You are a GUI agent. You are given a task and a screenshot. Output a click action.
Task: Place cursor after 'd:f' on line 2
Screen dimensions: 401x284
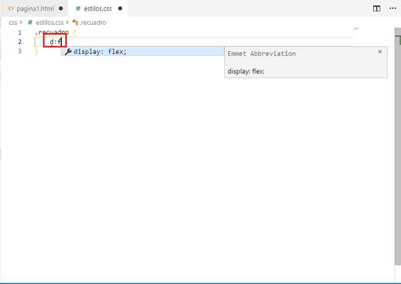(62, 41)
